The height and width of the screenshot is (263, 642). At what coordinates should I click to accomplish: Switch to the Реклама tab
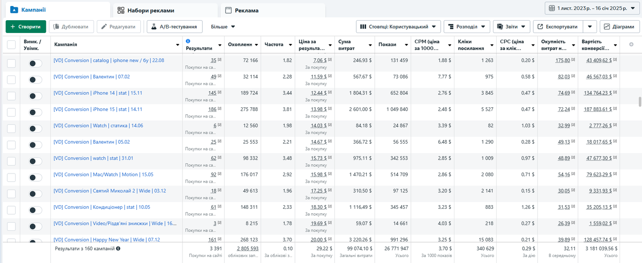click(272, 10)
